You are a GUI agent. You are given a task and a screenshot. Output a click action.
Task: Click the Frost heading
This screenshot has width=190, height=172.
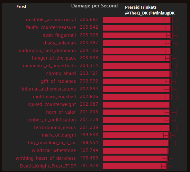tap(21, 6)
